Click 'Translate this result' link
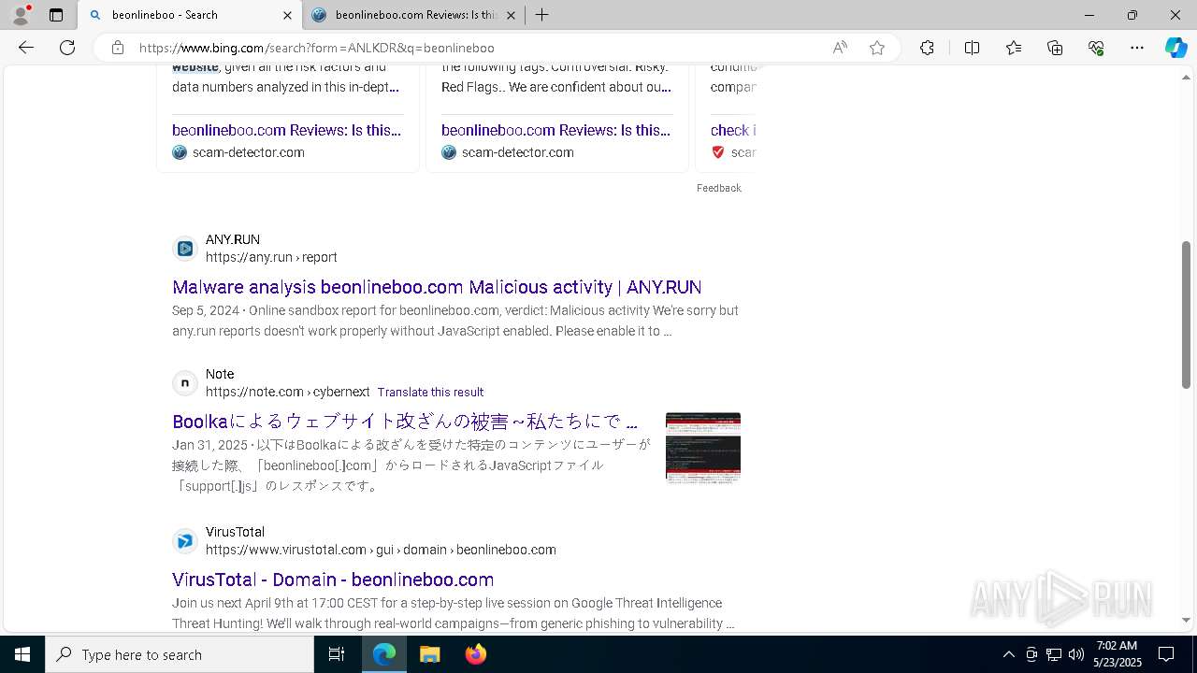1197x673 pixels. click(x=430, y=393)
